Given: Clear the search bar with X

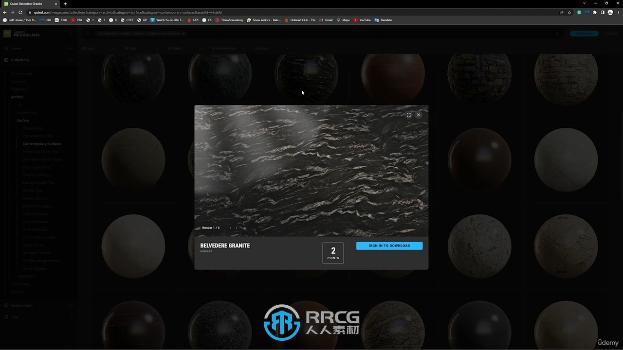Looking at the screenshot, I should [x=558, y=34].
